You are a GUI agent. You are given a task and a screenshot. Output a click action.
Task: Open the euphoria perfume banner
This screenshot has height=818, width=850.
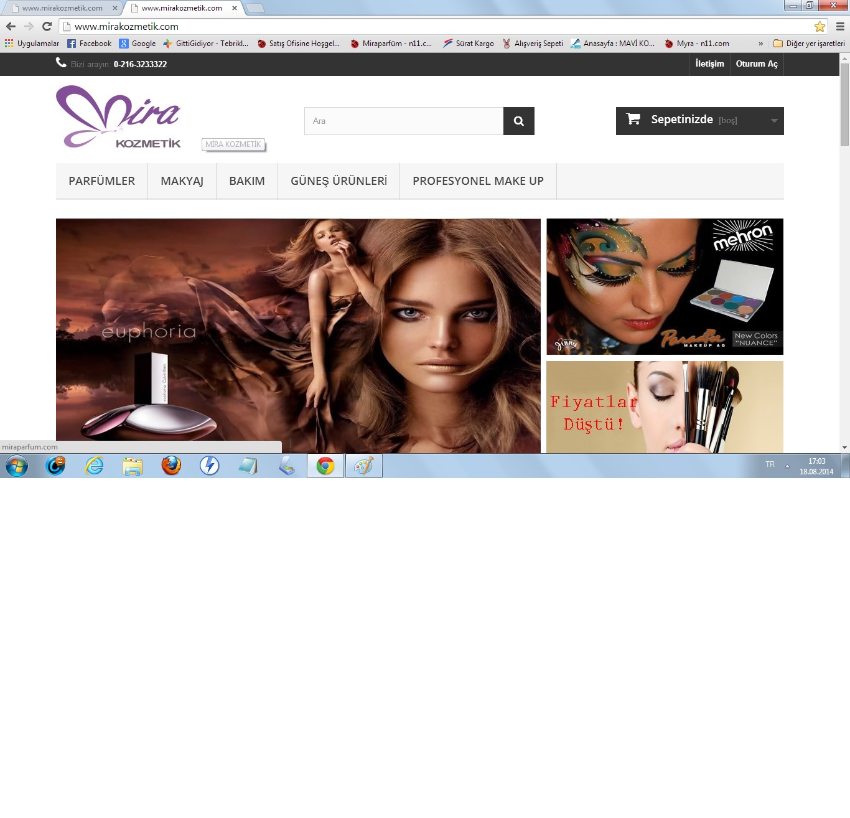[x=298, y=336]
